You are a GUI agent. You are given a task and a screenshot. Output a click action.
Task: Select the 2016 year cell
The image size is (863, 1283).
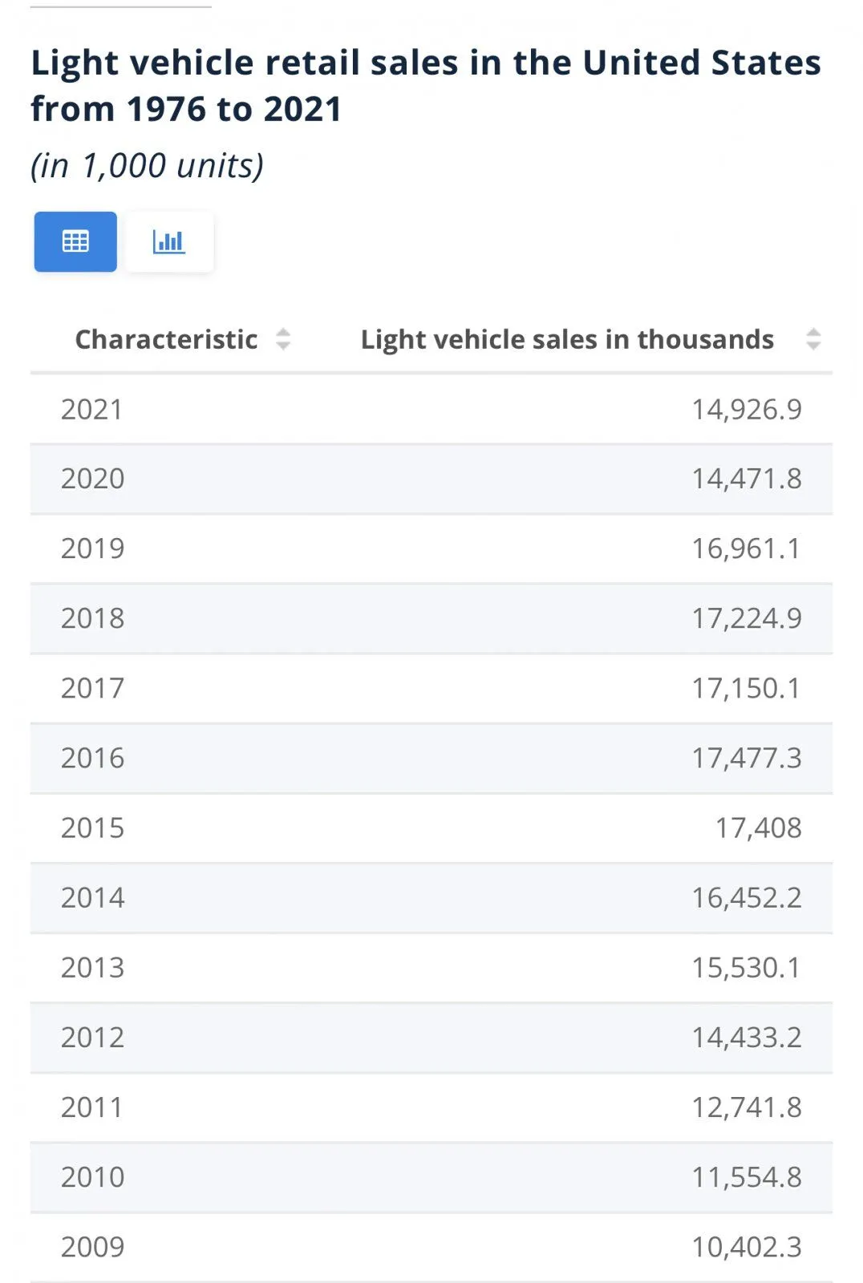click(93, 758)
